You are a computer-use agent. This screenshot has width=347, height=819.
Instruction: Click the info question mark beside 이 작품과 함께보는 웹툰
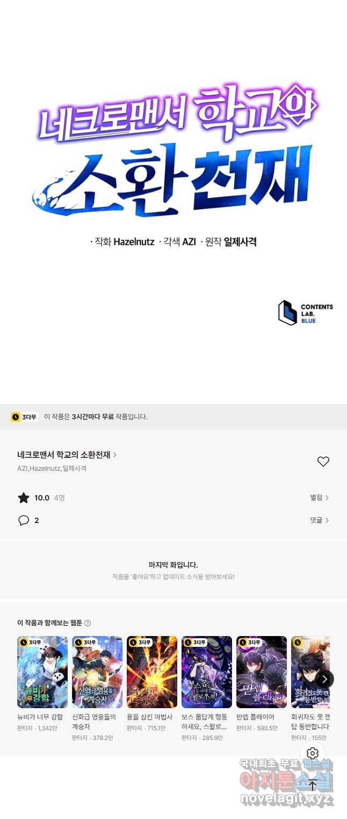tap(88, 623)
